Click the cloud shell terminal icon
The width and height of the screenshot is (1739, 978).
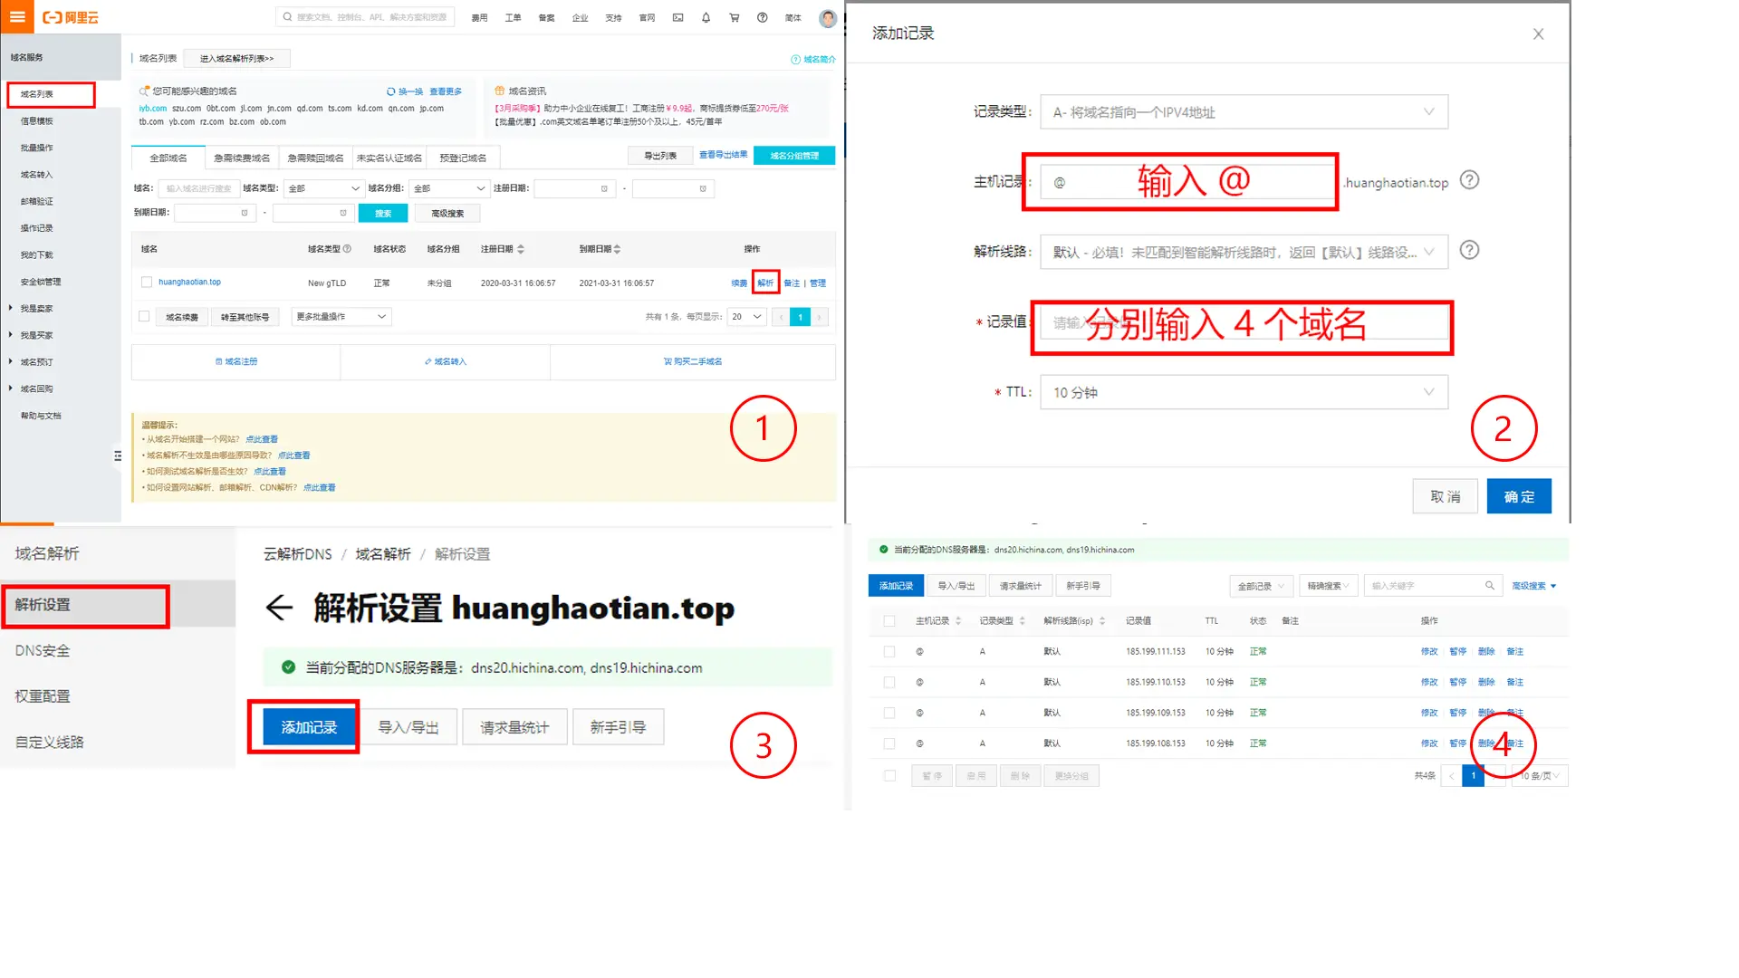pos(677,17)
